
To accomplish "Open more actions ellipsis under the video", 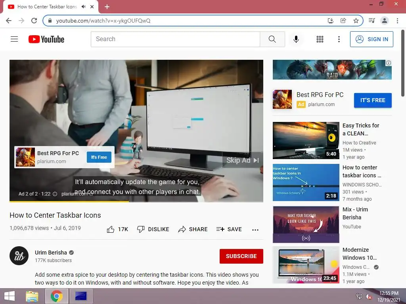I will pos(255,230).
